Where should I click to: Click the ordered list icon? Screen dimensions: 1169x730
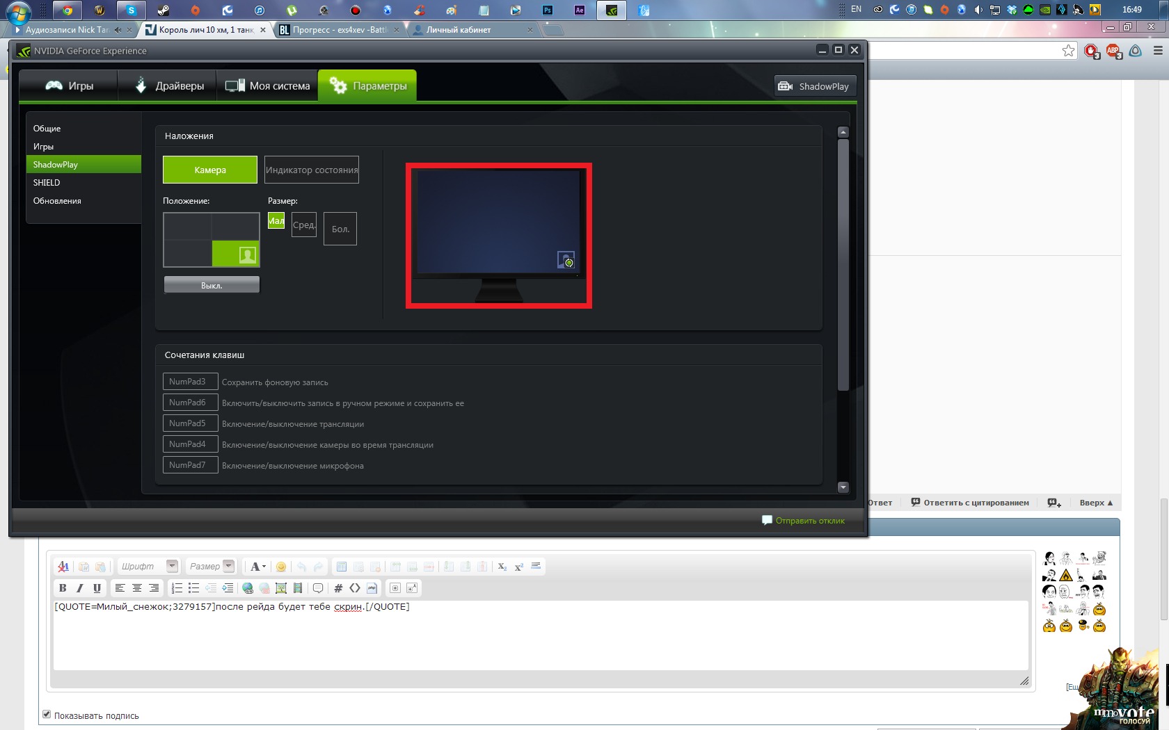(x=177, y=588)
